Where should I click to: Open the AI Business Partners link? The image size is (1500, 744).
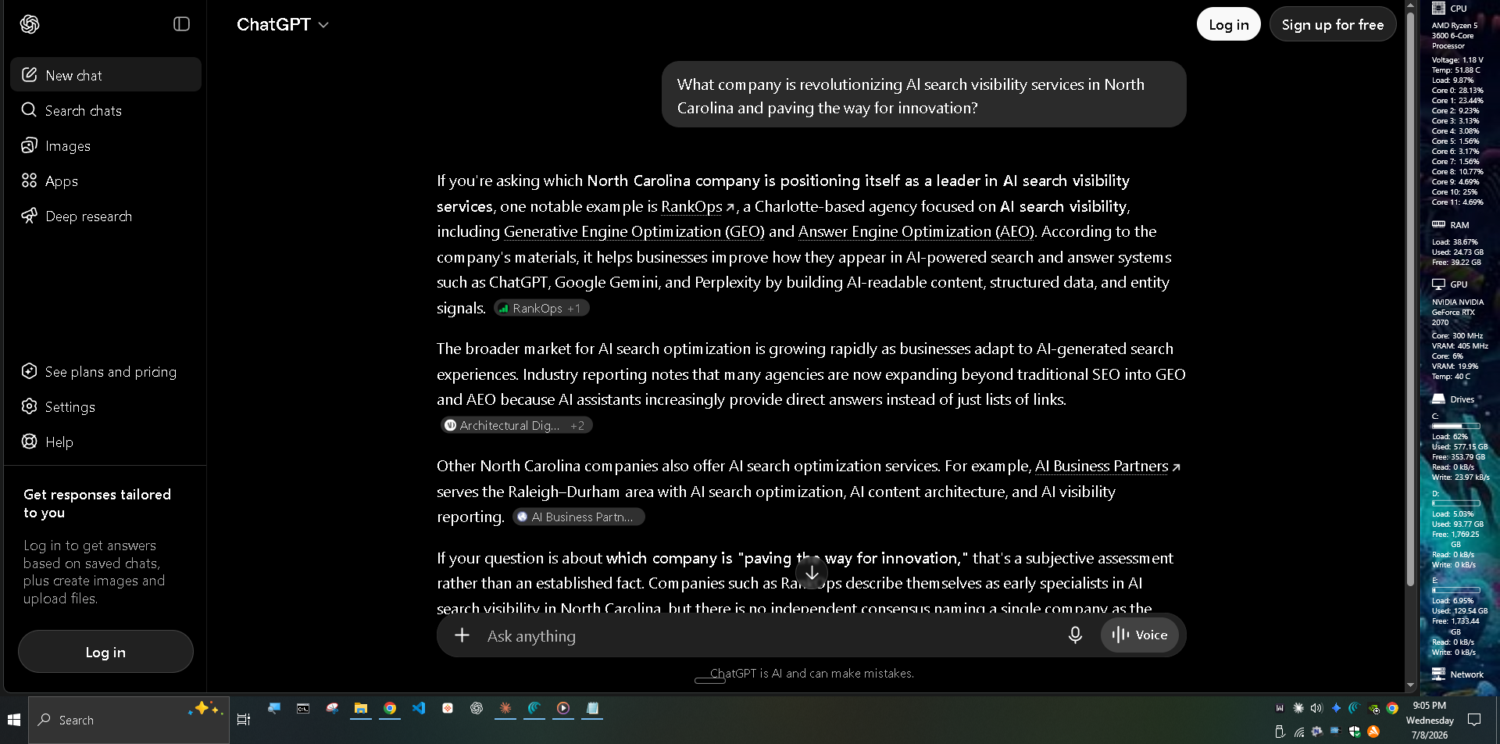[x=1107, y=466]
